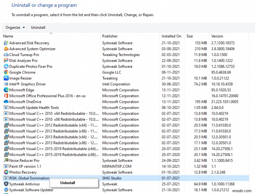Select the Paint XP version 1.1 name
The image size is (255, 194).
(x=25, y=166)
